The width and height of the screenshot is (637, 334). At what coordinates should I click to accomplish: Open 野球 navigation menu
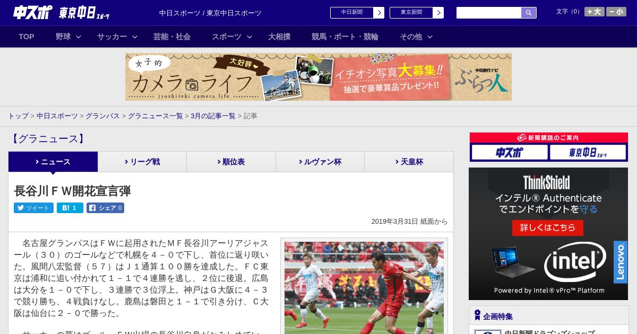tap(63, 37)
